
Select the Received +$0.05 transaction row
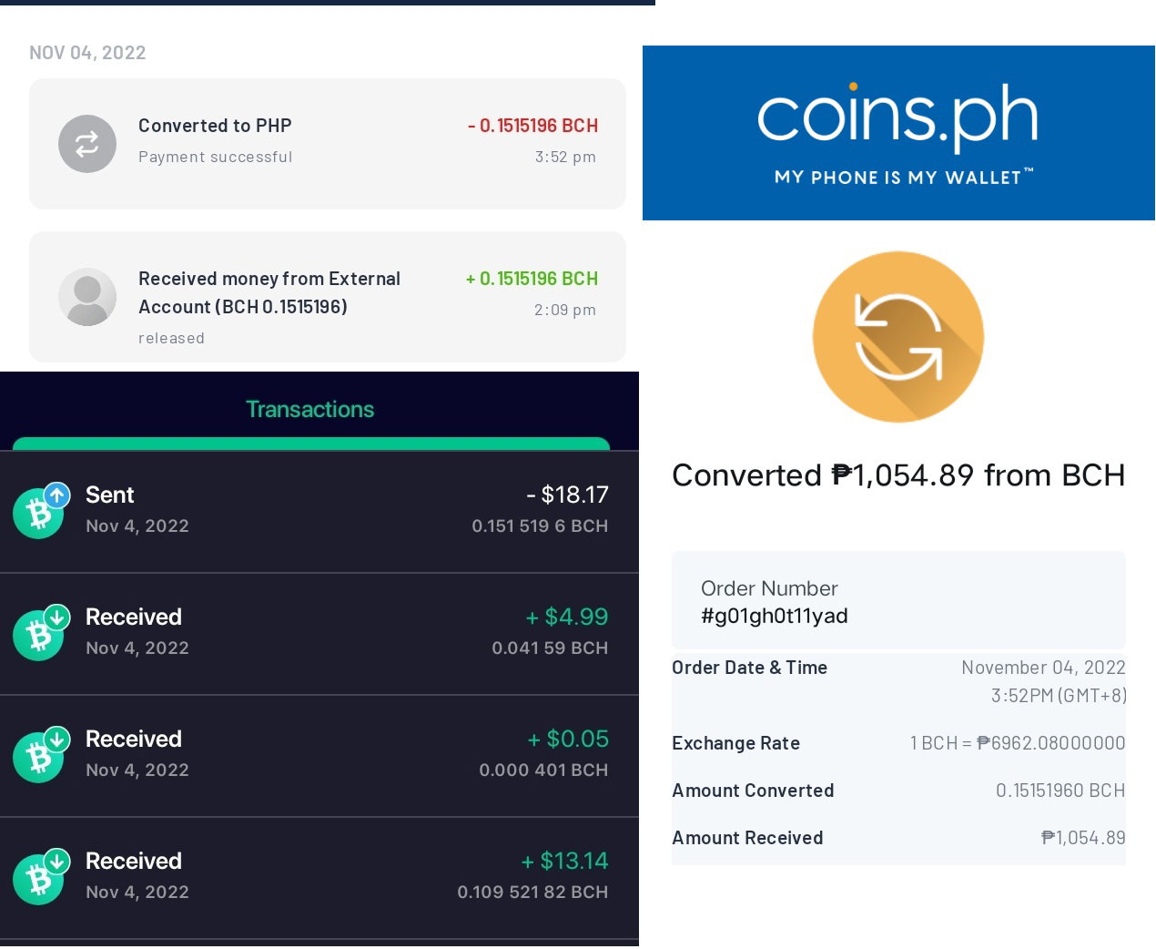319,756
